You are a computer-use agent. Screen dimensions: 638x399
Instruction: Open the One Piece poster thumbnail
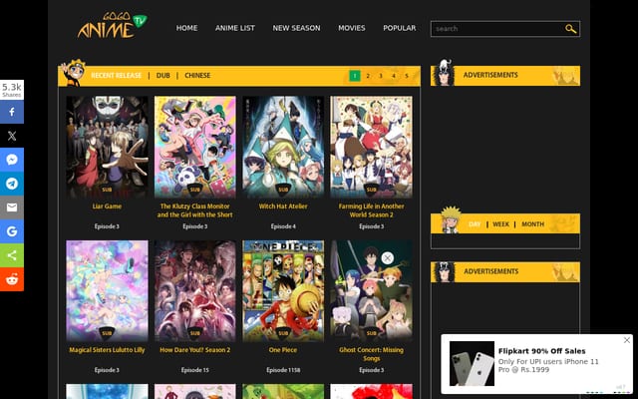coord(283,290)
